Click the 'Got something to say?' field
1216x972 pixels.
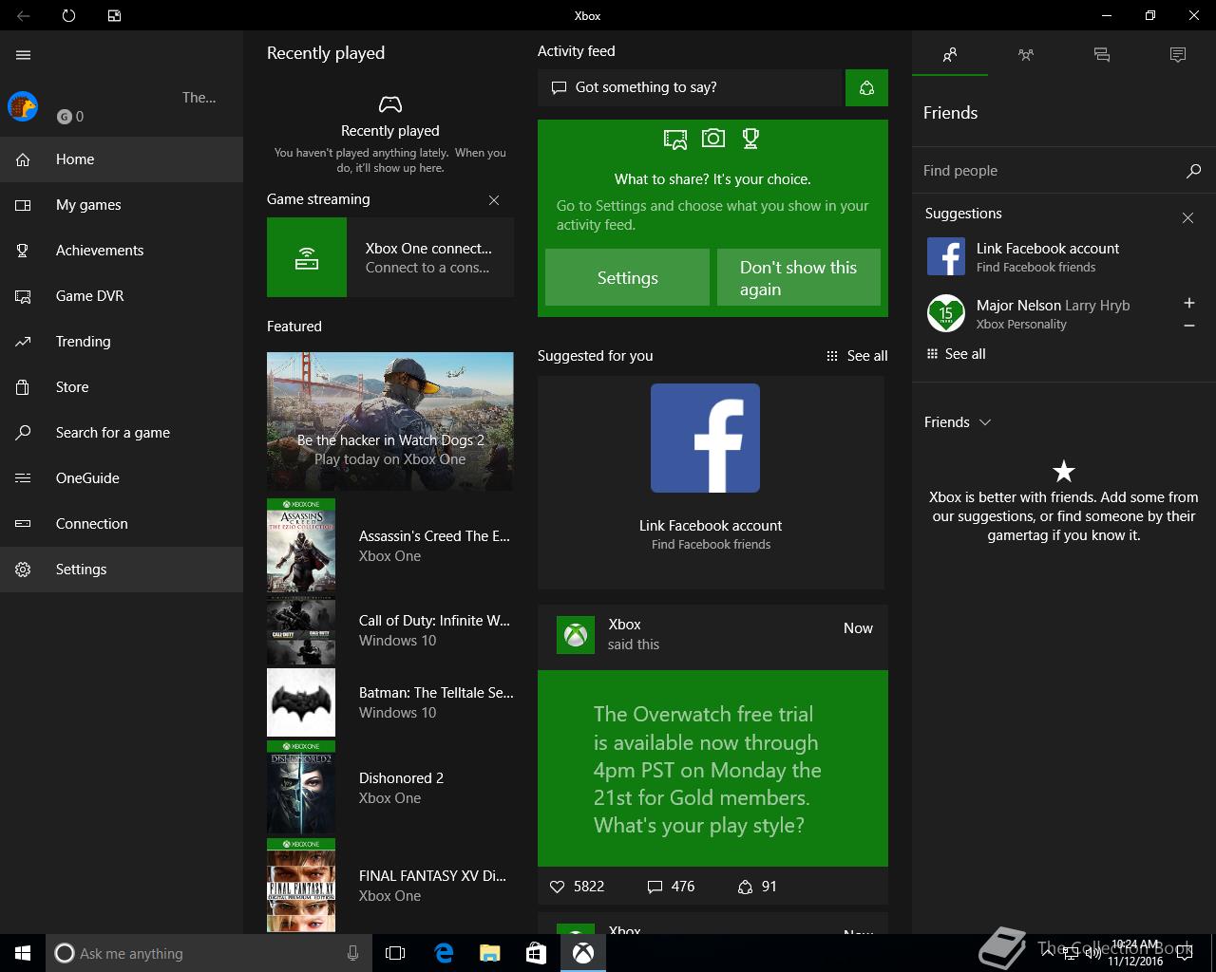point(691,87)
